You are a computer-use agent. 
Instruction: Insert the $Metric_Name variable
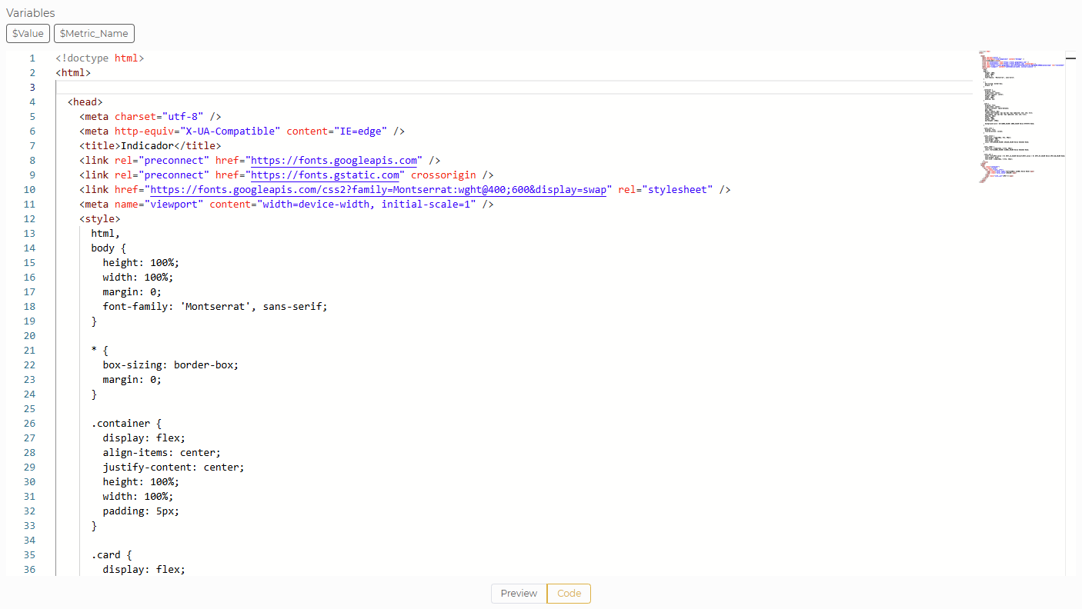pyautogui.click(x=94, y=33)
